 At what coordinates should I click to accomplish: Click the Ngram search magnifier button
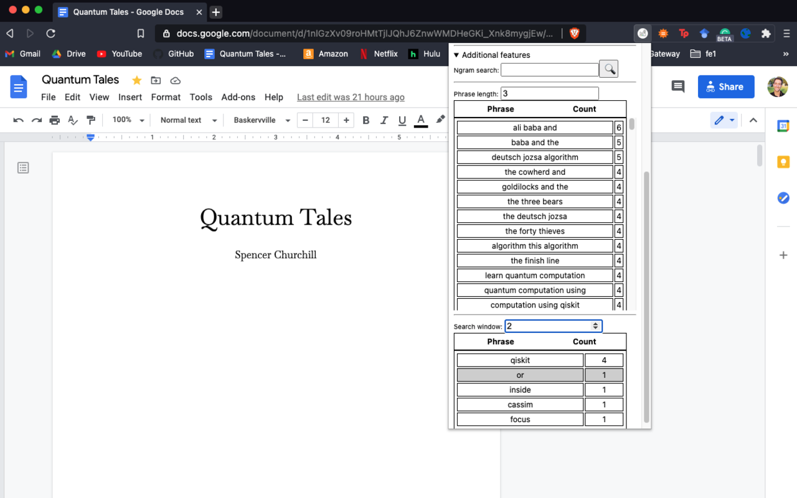coord(608,69)
